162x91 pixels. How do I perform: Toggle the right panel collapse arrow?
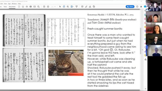point(142,50)
